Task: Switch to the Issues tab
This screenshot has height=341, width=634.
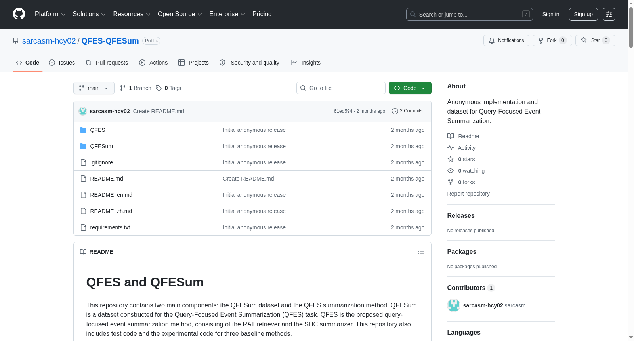Action: tap(62, 63)
